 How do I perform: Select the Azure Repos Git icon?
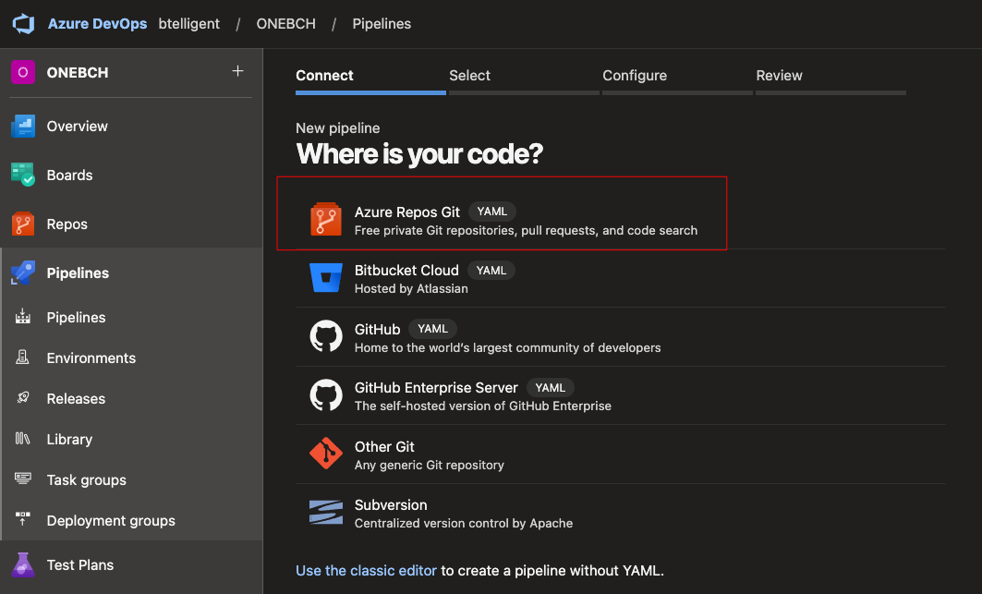pyautogui.click(x=326, y=221)
